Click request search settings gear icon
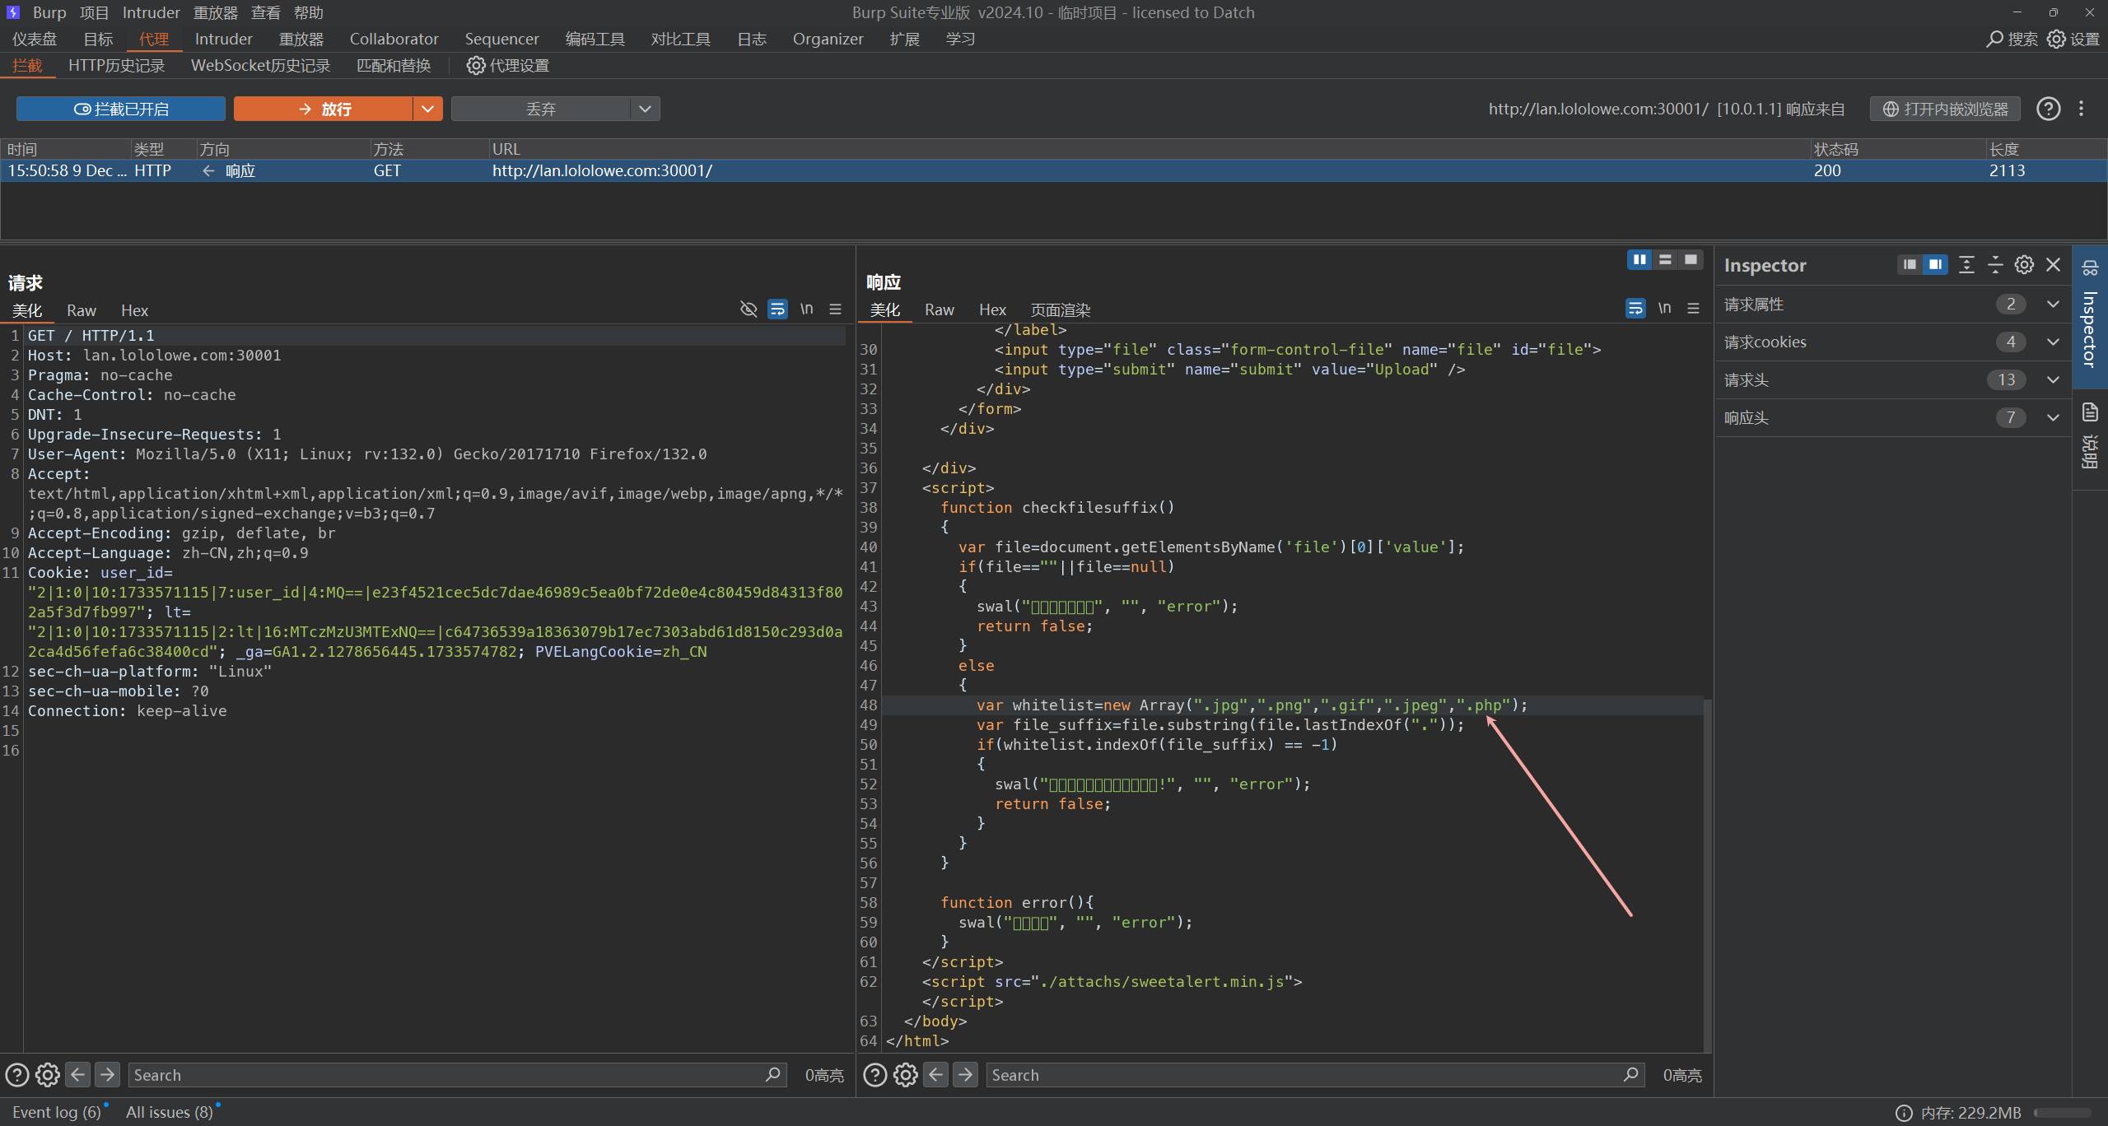This screenshot has width=2108, height=1126. click(48, 1075)
